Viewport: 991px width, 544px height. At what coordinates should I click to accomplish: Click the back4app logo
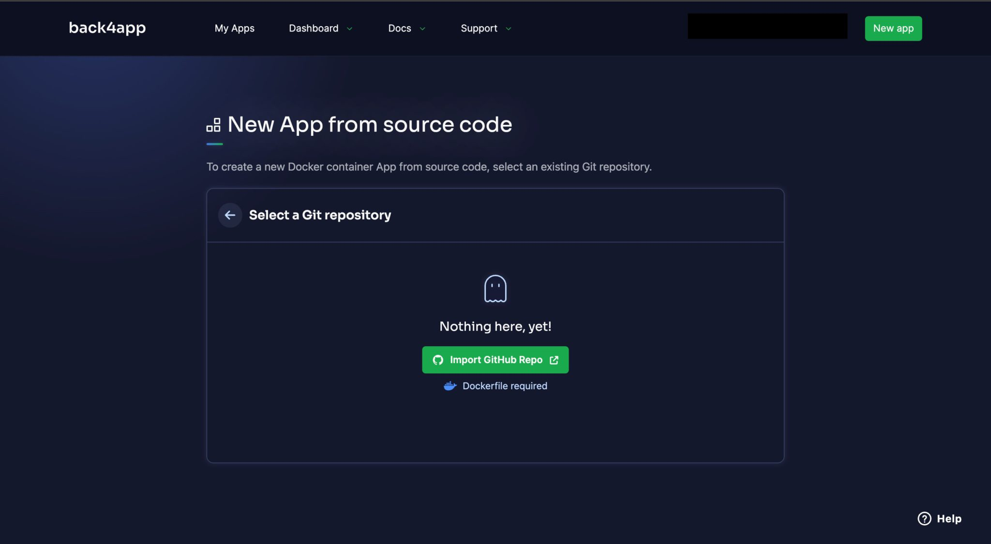107,28
